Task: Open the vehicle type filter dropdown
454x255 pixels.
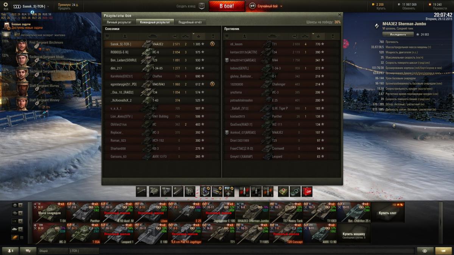Action: pyautogui.click(x=17, y=229)
